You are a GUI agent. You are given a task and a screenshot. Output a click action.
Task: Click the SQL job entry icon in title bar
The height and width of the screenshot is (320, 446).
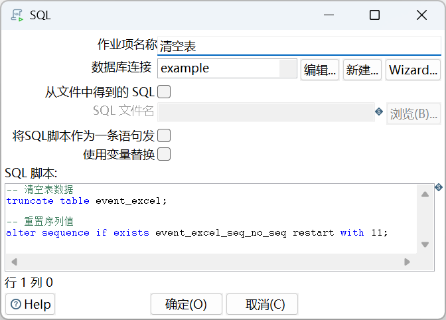(17, 15)
